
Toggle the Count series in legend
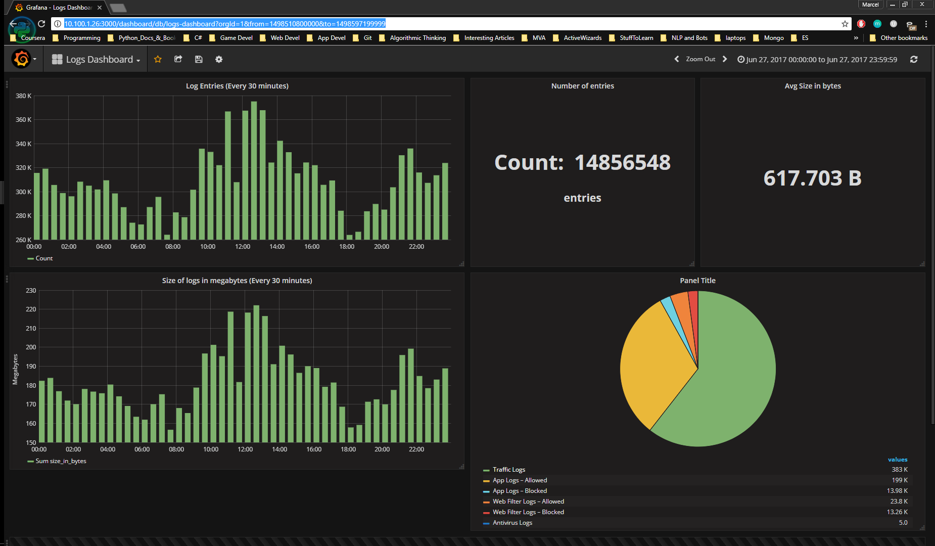44,258
